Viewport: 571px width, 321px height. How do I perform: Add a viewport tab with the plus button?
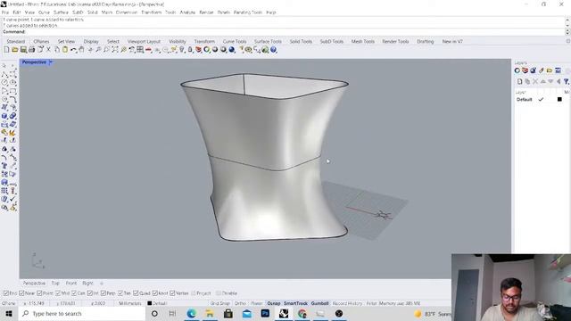[102, 283]
